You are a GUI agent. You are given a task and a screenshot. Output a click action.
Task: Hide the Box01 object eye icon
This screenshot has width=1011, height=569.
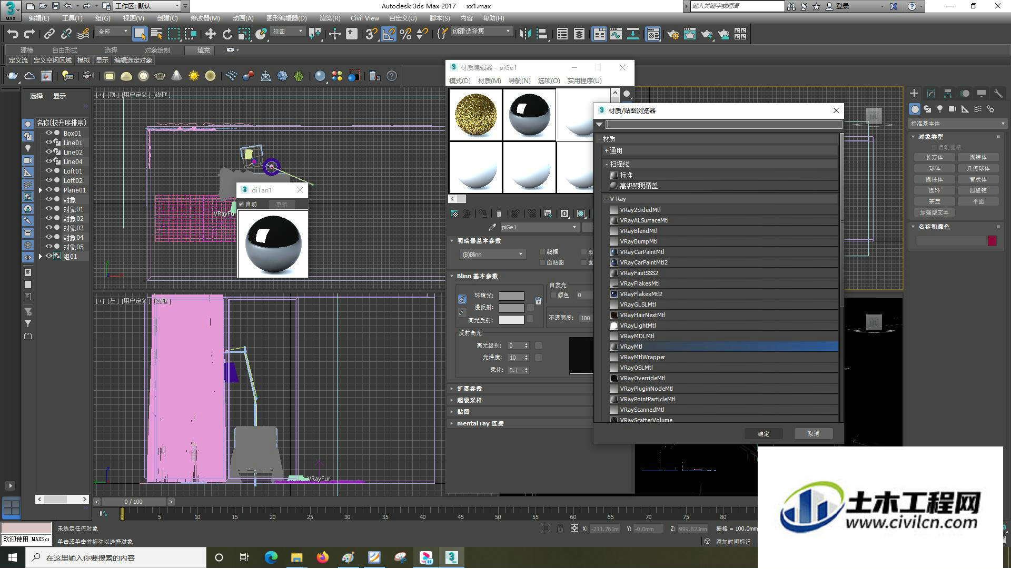(48, 133)
